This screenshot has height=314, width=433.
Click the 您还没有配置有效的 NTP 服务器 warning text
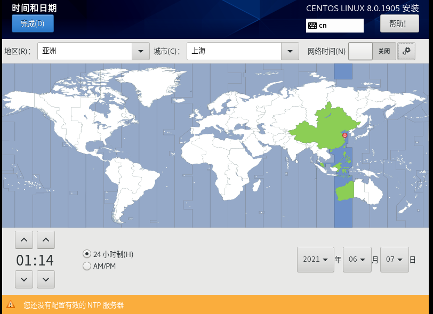[x=74, y=305]
